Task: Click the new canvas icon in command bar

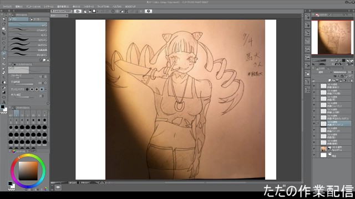Action: point(85,11)
